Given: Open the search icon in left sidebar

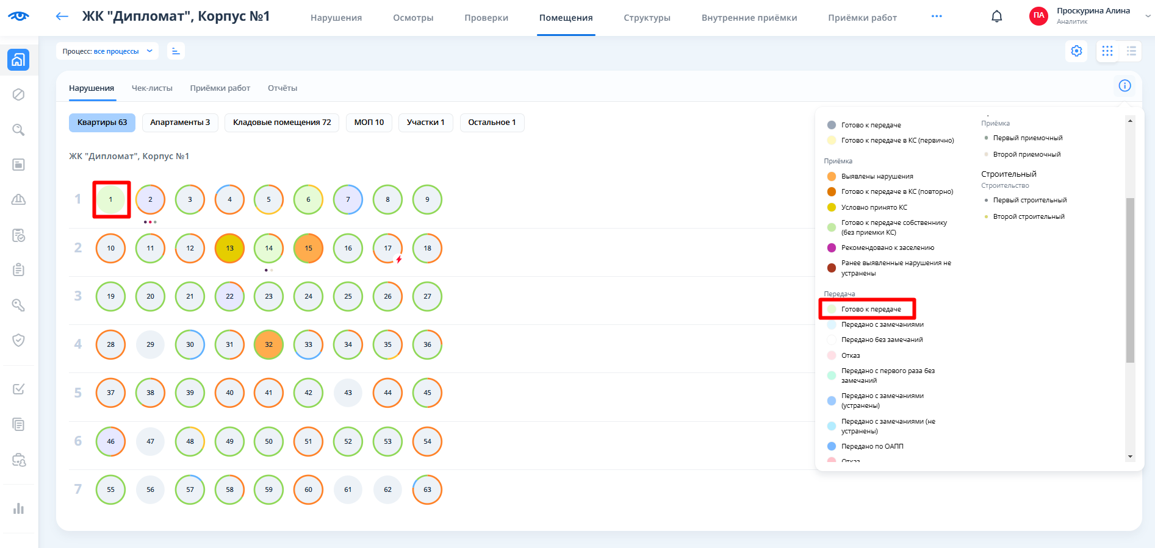Looking at the screenshot, I should (19, 130).
